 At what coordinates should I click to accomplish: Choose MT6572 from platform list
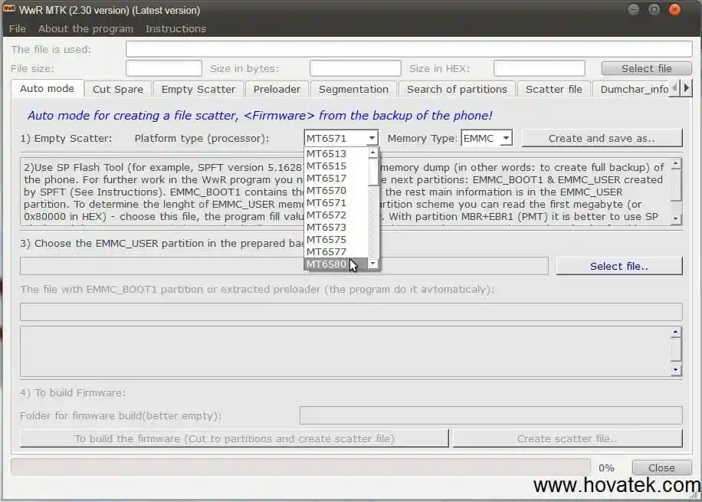(336, 215)
